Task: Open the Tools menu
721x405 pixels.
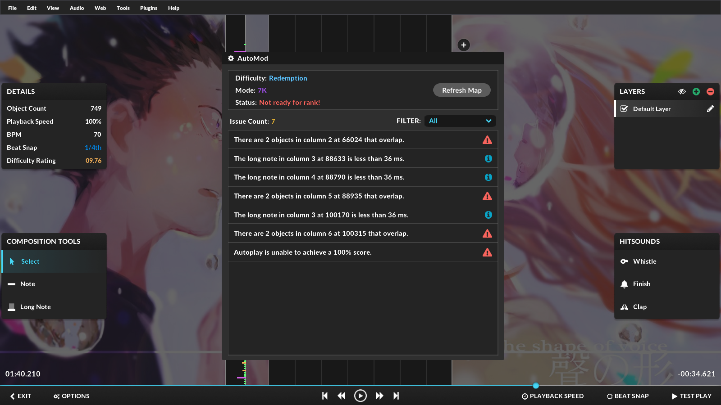Action: coord(123,8)
